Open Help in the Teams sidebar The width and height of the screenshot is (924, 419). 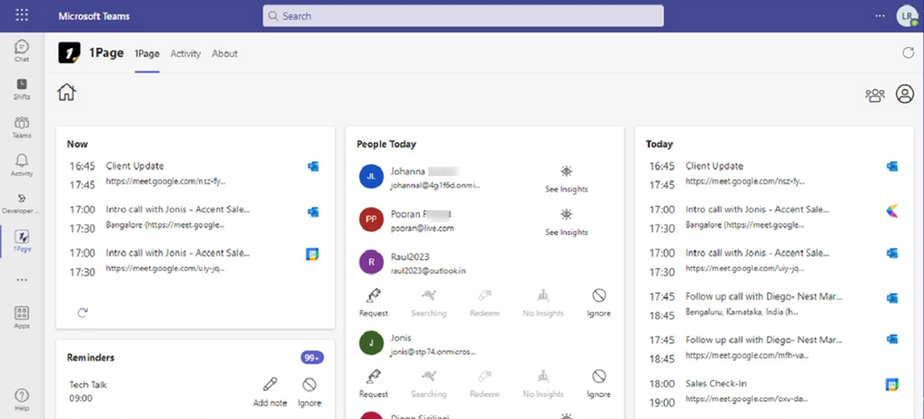21,400
